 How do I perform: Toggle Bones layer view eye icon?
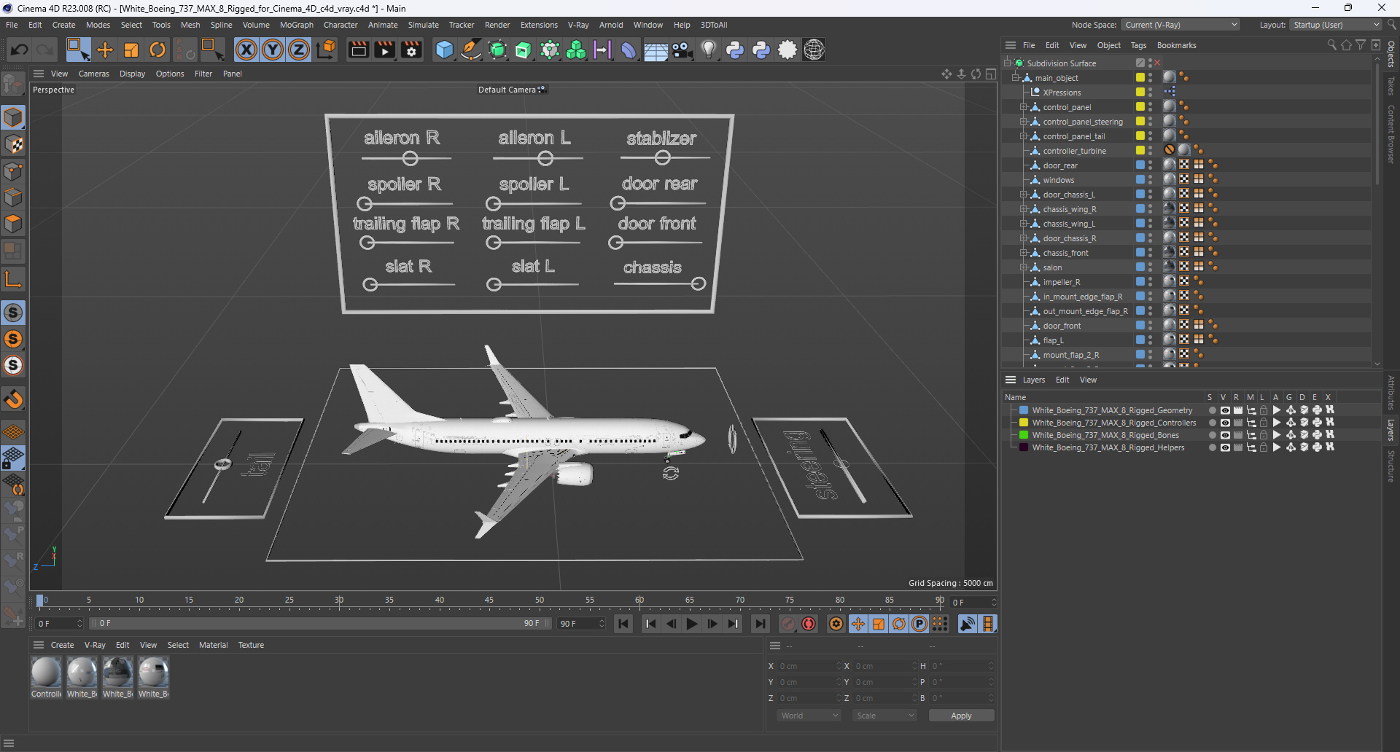(x=1225, y=435)
